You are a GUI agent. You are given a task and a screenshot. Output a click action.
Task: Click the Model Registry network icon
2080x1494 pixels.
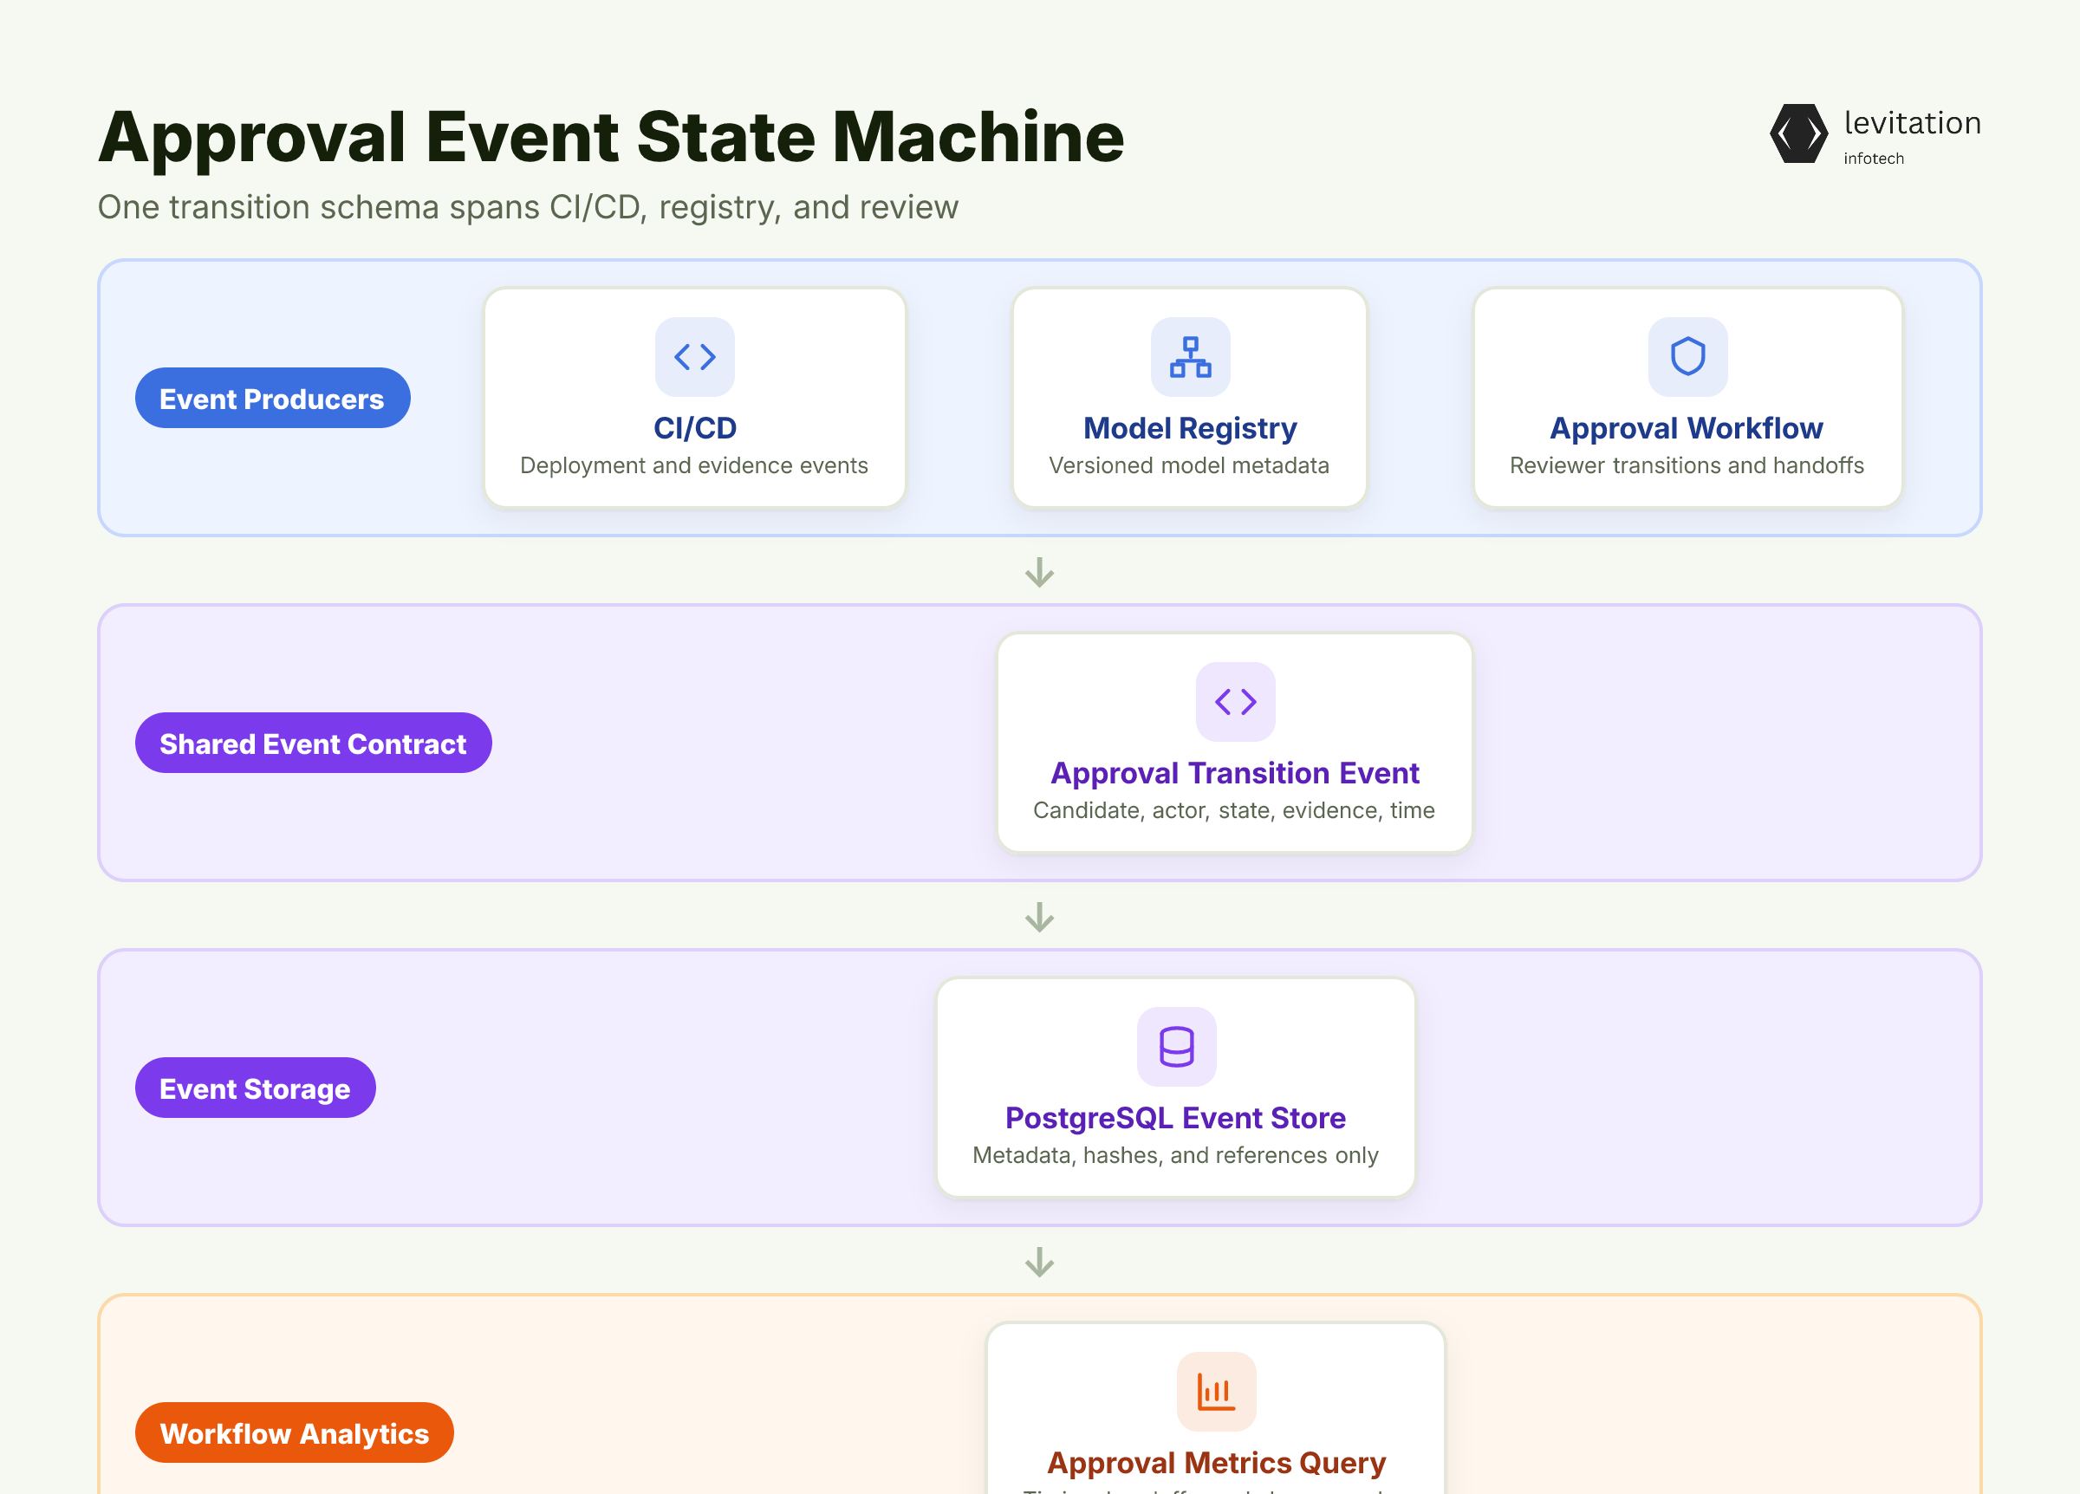coord(1191,357)
